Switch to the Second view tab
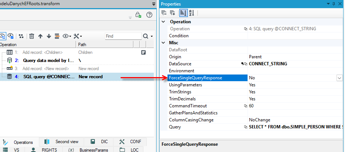Screen dimensions: 345x152 [62, 142]
